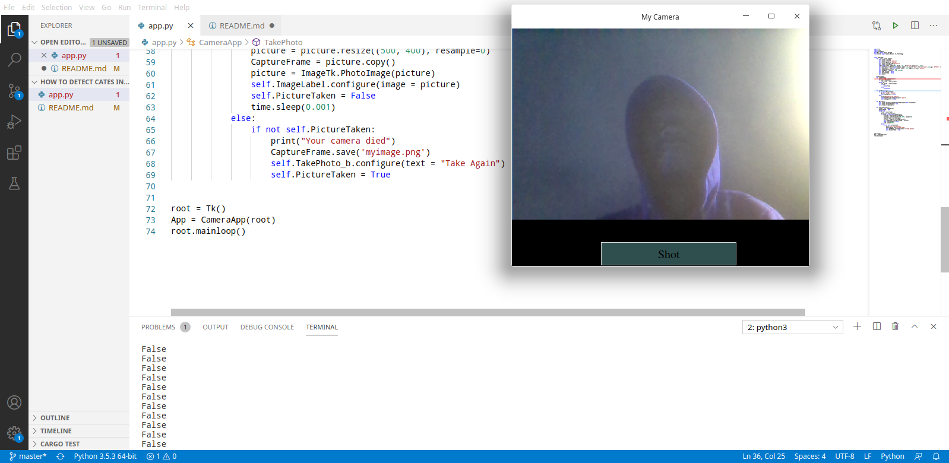Expand the TIMELINE section
Image resolution: width=949 pixels, height=463 pixels.
click(56, 431)
